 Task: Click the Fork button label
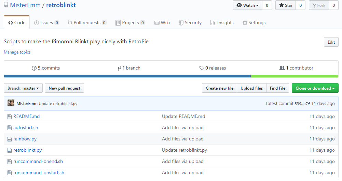321,5
